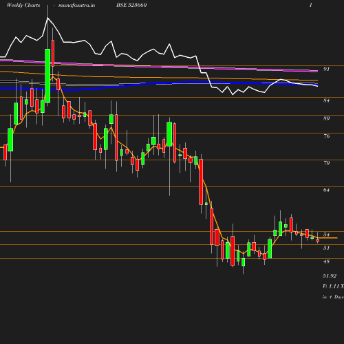This screenshot has width=344, height=344.
Task: Click the 'V: 1.11 X' volume text
Action: point(333,286)
